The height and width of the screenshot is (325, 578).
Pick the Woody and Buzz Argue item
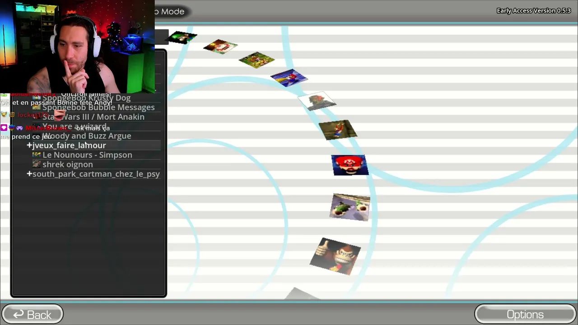(x=87, y=136)
